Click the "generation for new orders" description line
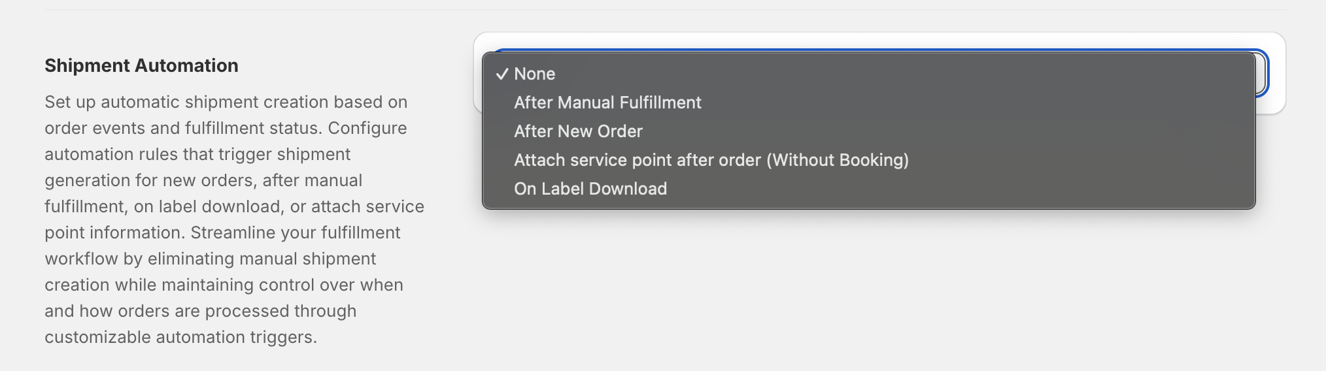The image size is (1326, 371). pos(203,180)
